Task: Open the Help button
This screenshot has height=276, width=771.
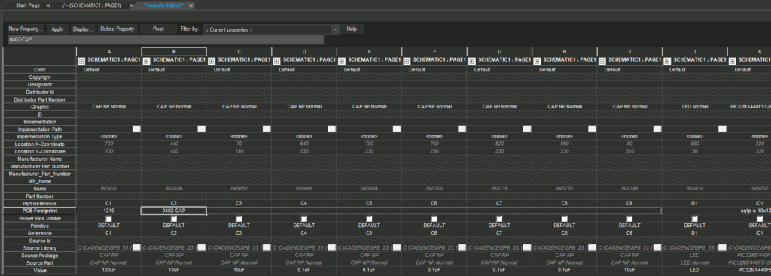Action: point(352,29)
